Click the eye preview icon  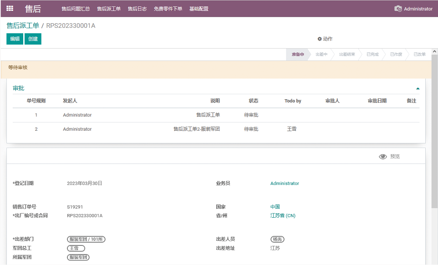(383, 157)
